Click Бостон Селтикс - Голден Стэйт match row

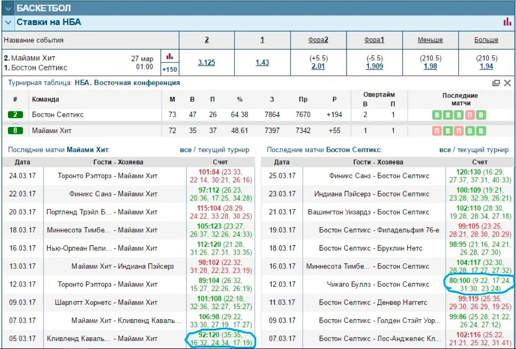[x=380, y=321]
